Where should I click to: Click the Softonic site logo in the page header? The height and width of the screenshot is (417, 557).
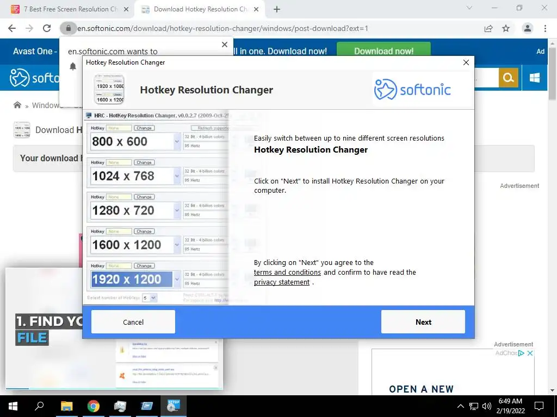tap(34, 78)
